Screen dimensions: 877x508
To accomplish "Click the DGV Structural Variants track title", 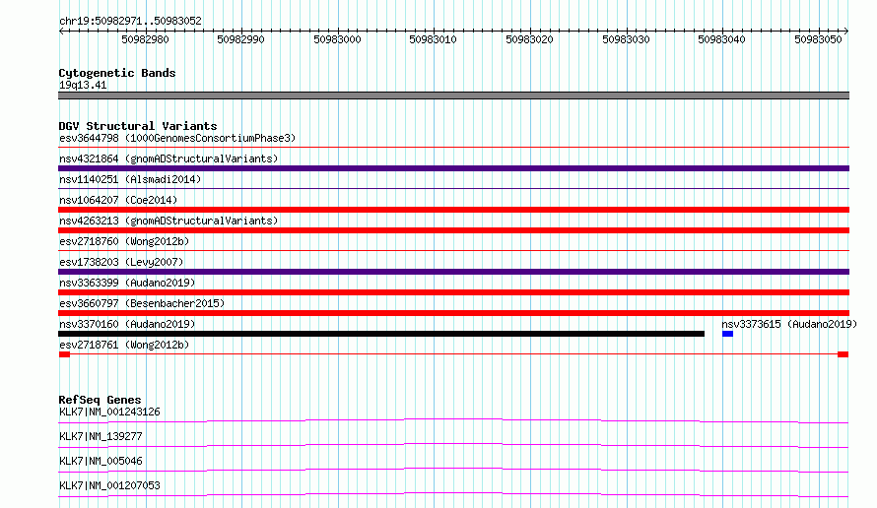I will point(138,126).
